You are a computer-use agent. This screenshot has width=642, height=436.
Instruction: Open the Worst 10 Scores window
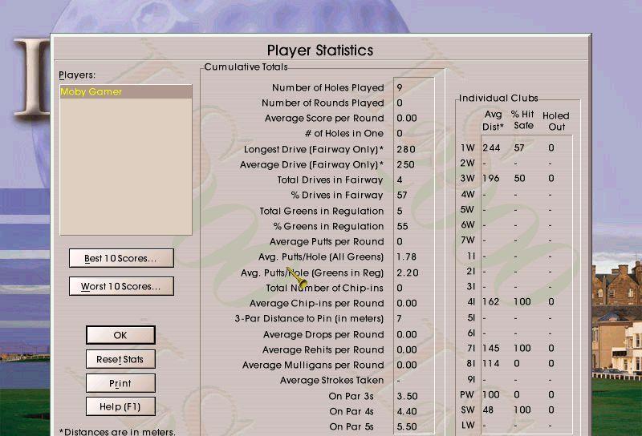(121, 286)
